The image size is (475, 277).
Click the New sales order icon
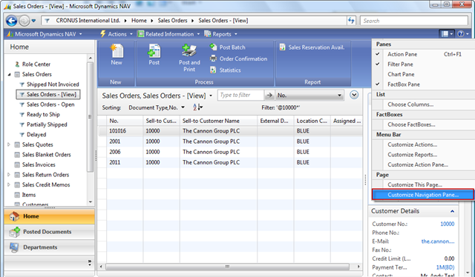pos(117,51)
